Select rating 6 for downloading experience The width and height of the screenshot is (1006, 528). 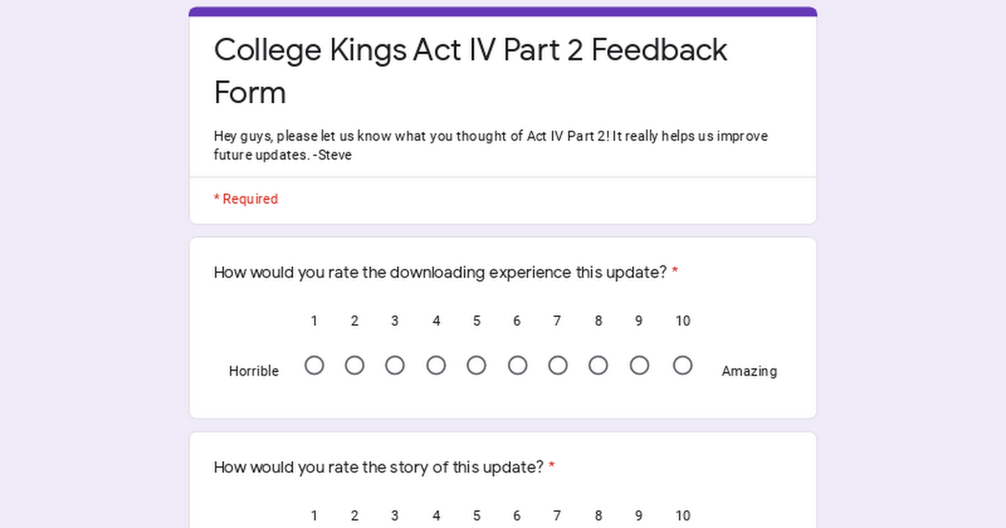(x=517, y=365)
